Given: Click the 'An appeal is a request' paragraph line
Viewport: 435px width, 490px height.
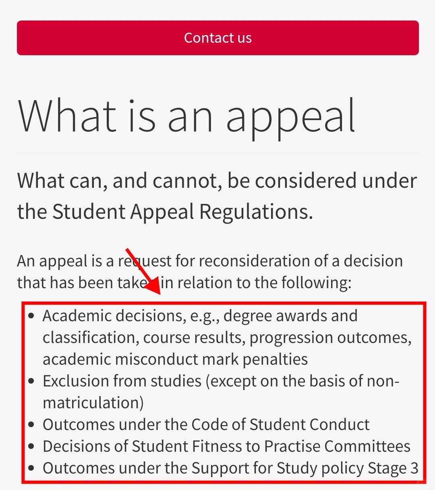Looking at the screenshot, I should coord(210,261).
